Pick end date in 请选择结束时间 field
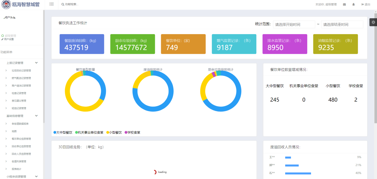 click(x=342, y=24)
